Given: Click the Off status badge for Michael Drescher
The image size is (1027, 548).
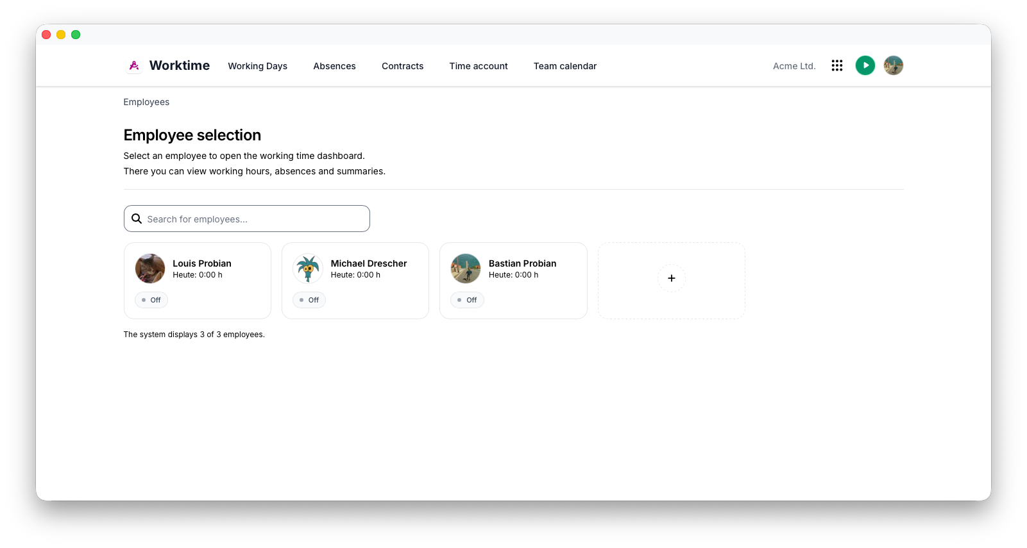Looking at the screenshot, I should [309, 300].
